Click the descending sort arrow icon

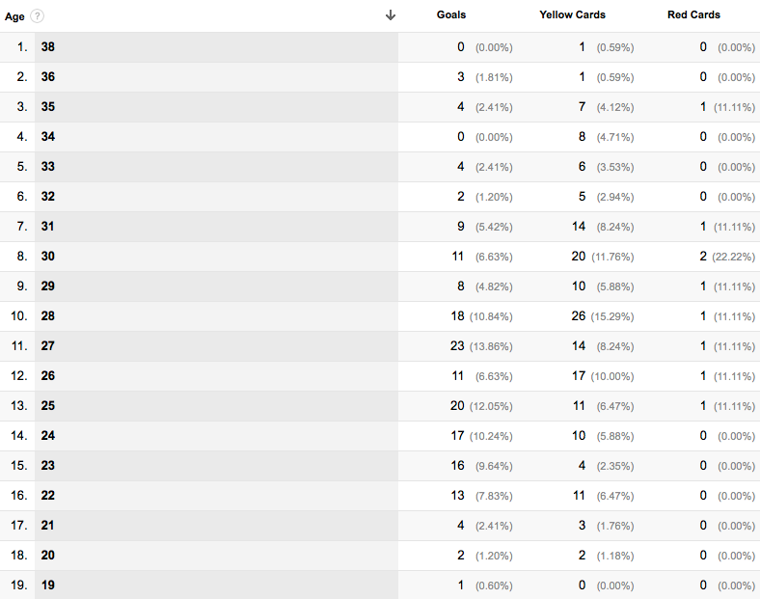coord(391,15)
